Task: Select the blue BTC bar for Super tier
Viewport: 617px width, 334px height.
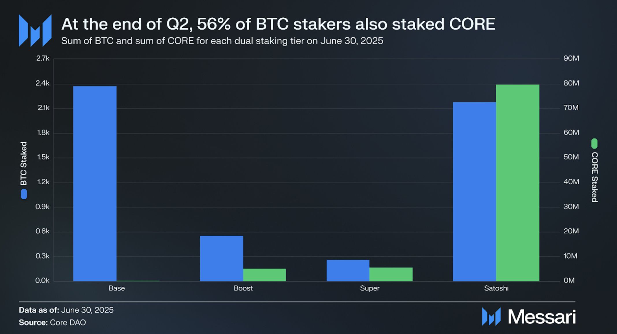Action: point(348,270)
